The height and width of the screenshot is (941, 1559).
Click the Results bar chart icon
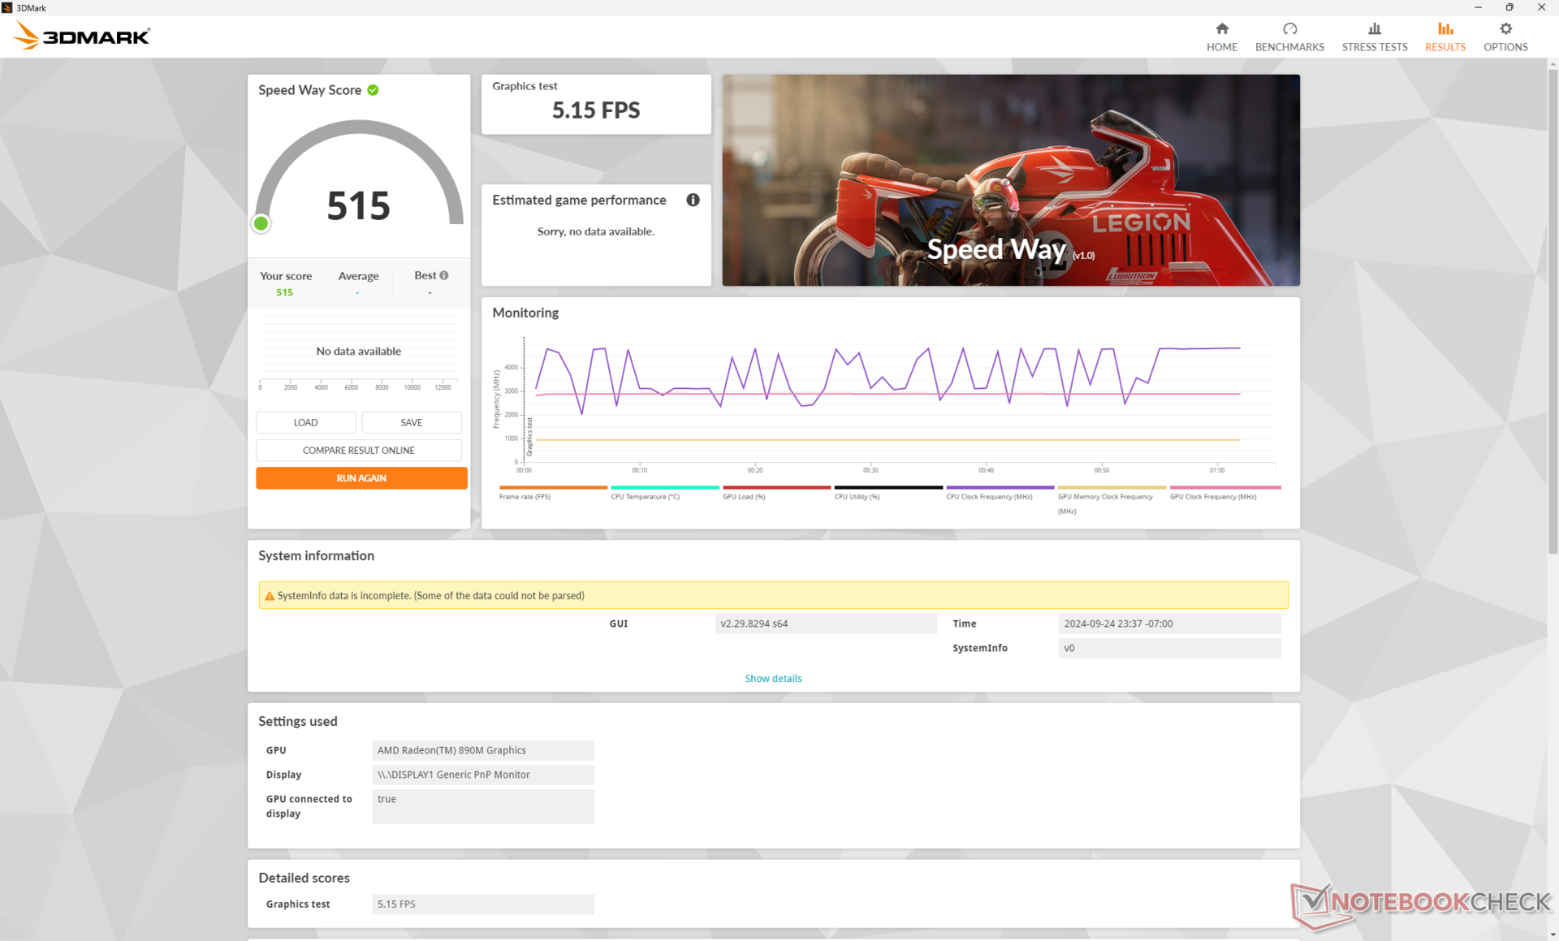tap(1445, 28)
